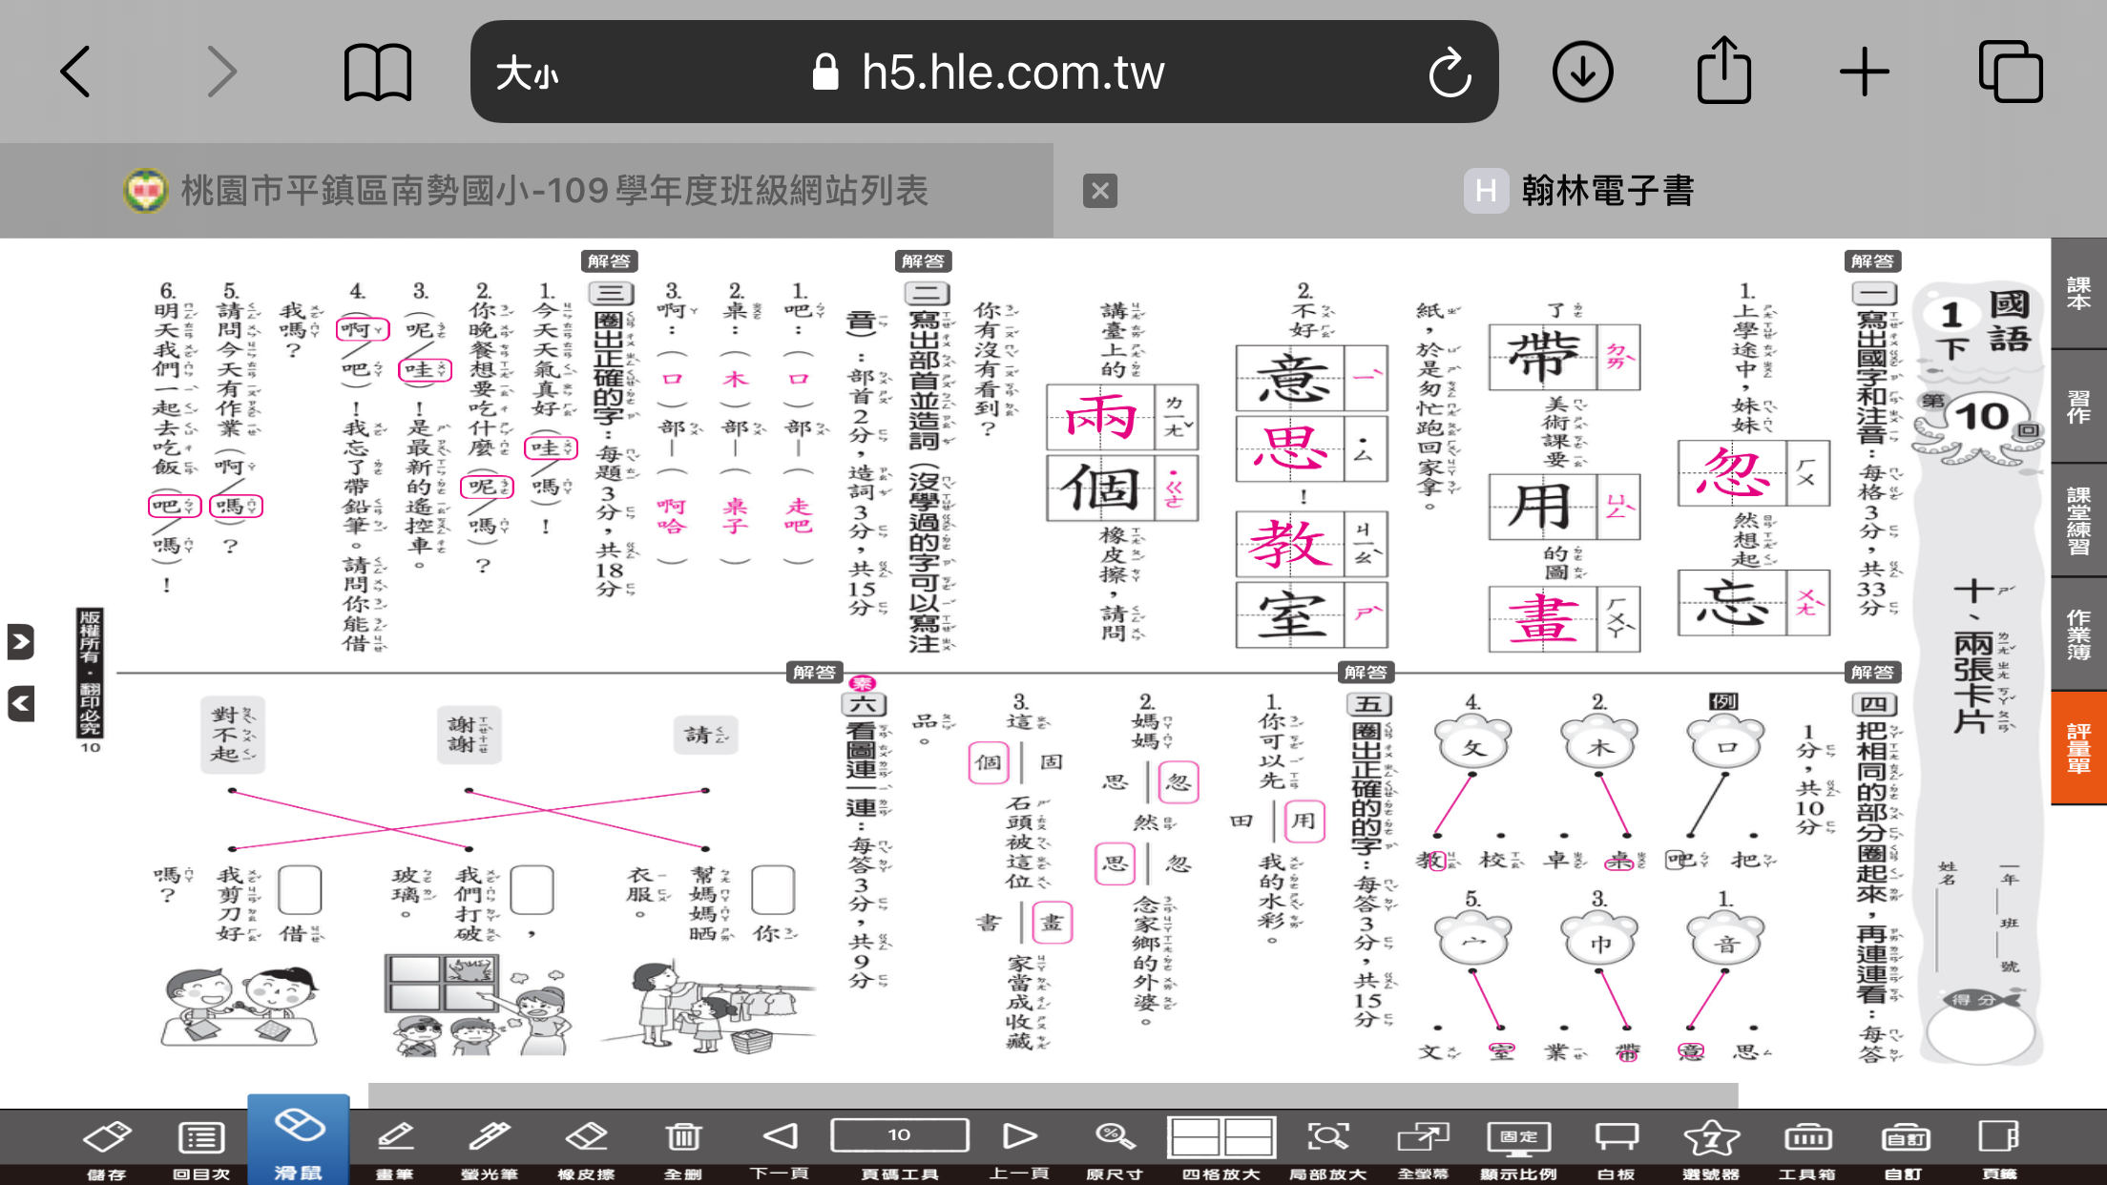The width and height of the screenshot is (2107, 1185).
Task: Show 解答 for section 六
Action: pos(814,673)
